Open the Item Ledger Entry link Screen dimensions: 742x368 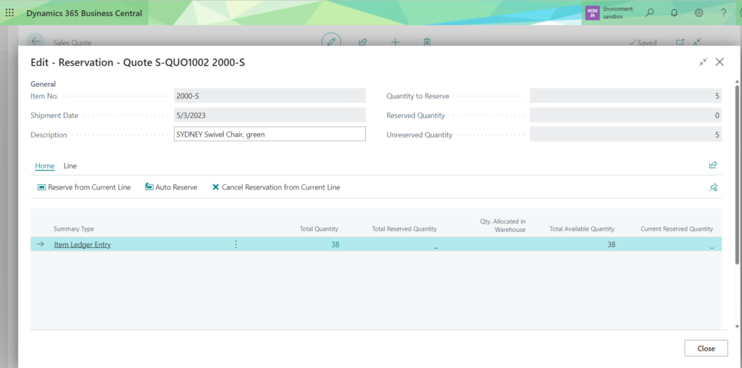click(x=83, y=244)
